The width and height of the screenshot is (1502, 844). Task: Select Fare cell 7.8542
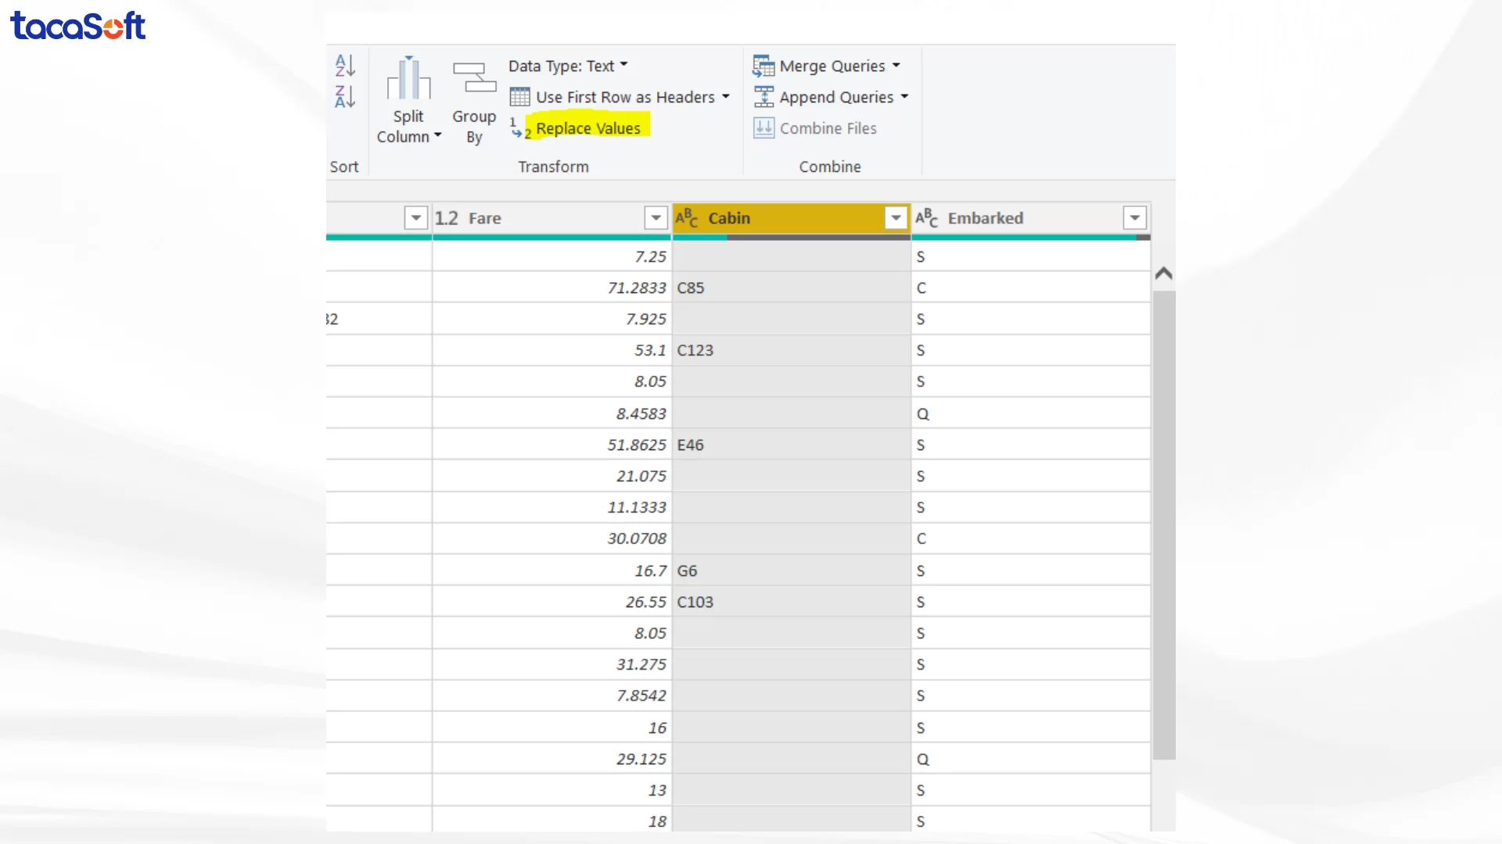(552, 696)
